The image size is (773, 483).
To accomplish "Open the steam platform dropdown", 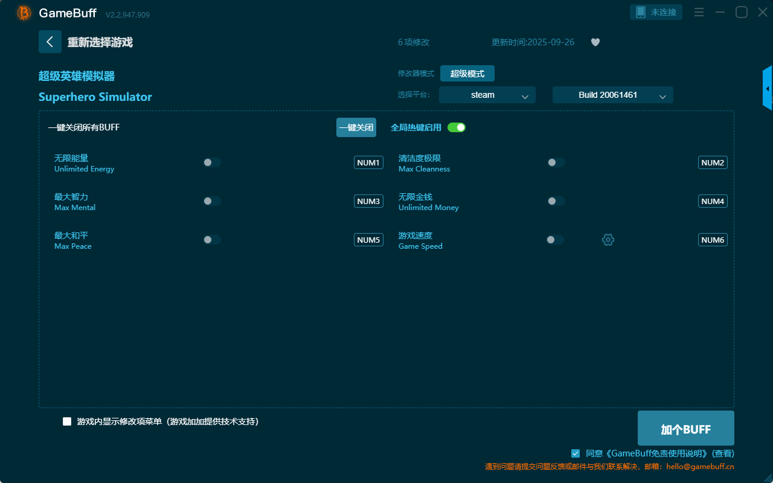I will (x=487, y=95).
